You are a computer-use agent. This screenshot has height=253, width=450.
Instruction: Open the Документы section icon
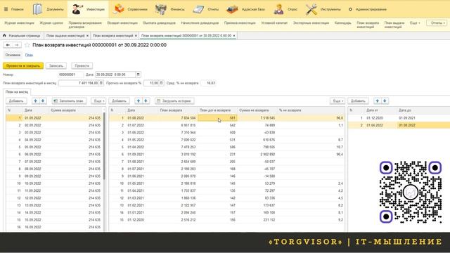37,9
